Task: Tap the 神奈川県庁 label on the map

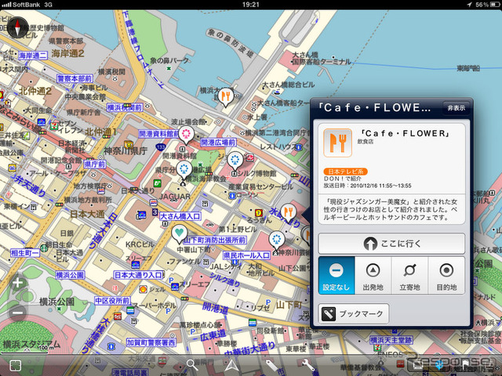Action: coord(125,150)
